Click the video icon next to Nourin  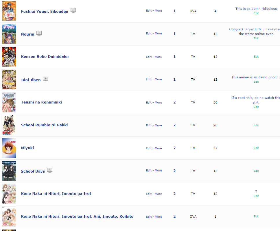pos(39,34)
